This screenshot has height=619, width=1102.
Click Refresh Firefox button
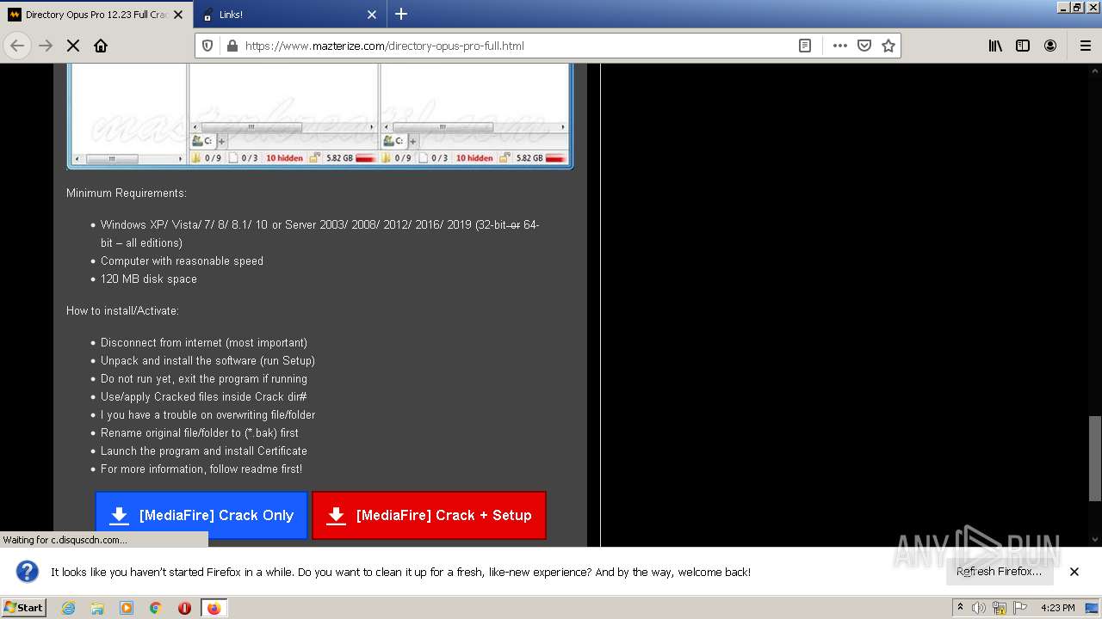click(x=999, y=572)
